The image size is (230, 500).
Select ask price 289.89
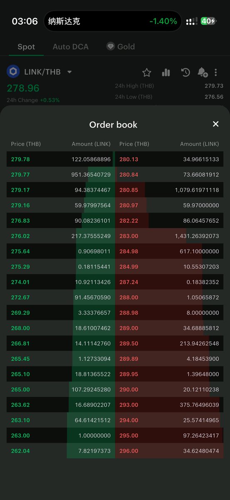pyautogui.click(x=129, y=359)
